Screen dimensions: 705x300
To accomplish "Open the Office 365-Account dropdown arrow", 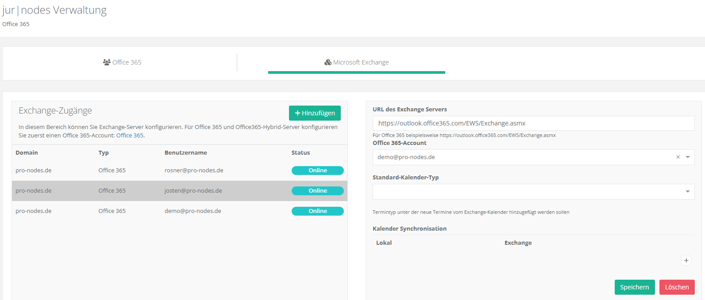I will pos(688,157).
